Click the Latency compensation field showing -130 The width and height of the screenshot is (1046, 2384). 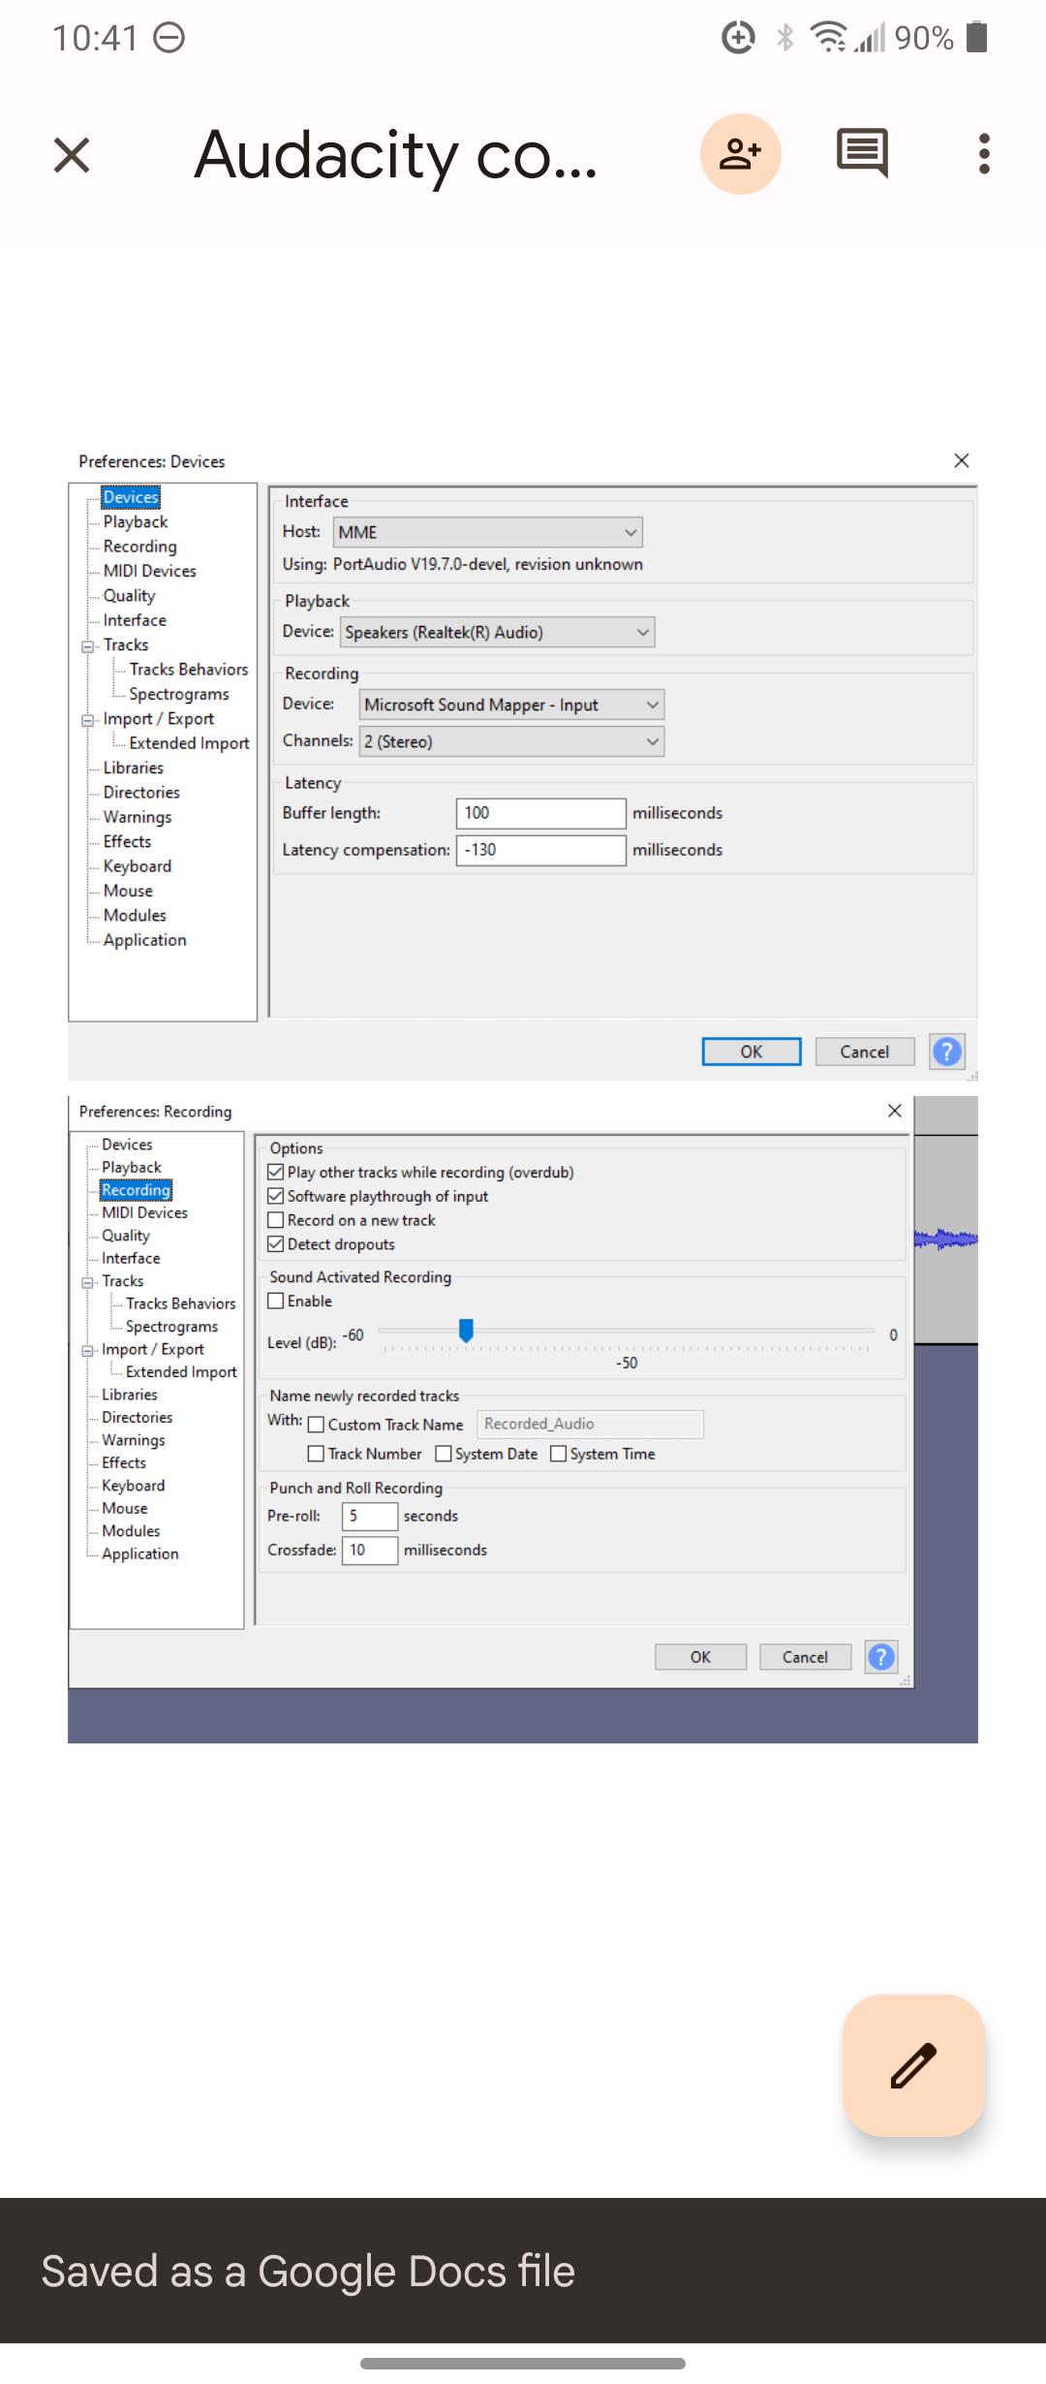coord(541,850)
